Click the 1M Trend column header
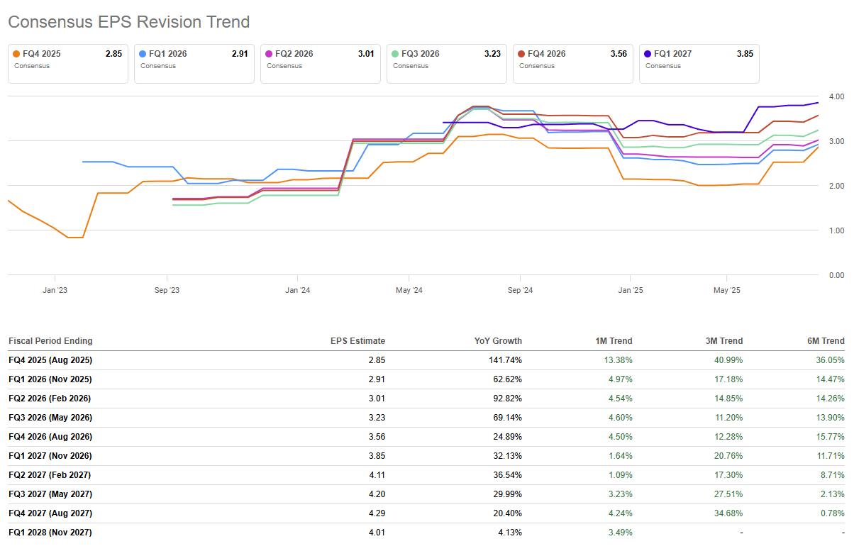Screen dimensions: 854x551 614,341
